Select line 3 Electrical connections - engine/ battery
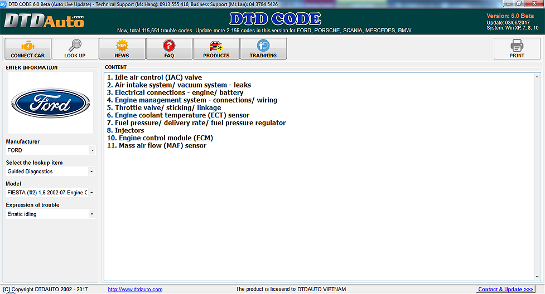 coord(175,92)
